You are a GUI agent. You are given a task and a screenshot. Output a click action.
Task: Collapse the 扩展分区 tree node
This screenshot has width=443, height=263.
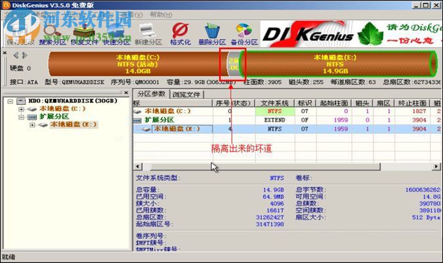pos(21,117)
